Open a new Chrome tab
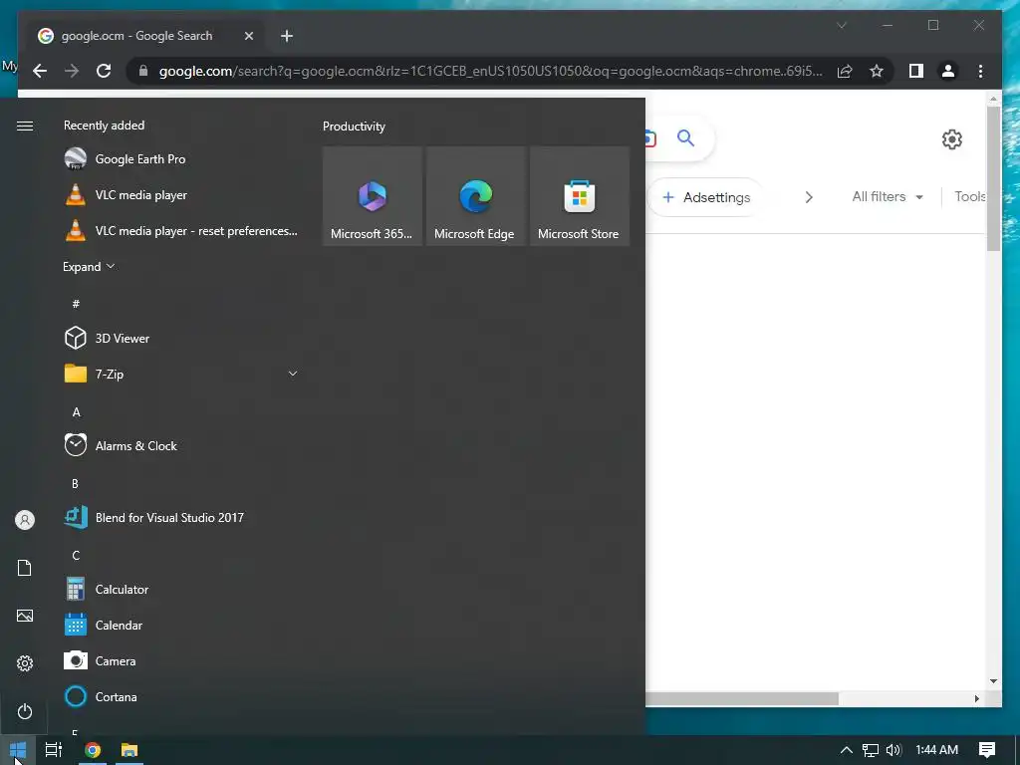The height and width of the screenshot is (765, 1020). (x=287, y=36)
